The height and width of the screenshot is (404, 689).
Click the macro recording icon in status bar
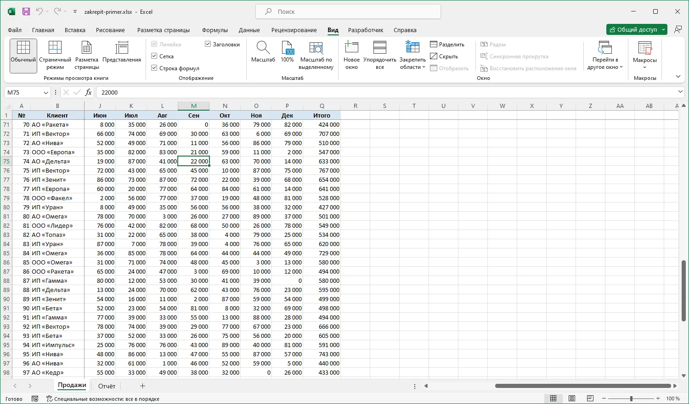[x=35, y=399]
